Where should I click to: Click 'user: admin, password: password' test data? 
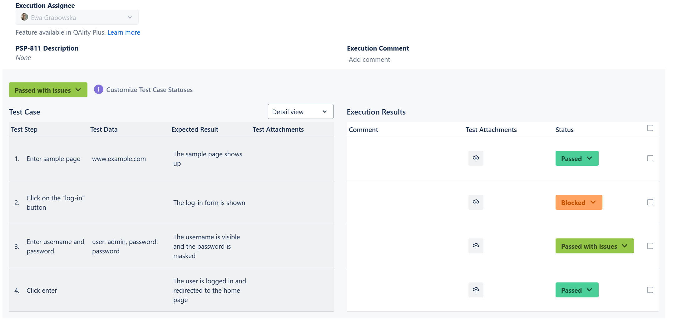point(125,247)
